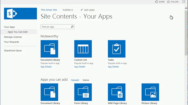Click the search magnifier icon

pos(72,27)
